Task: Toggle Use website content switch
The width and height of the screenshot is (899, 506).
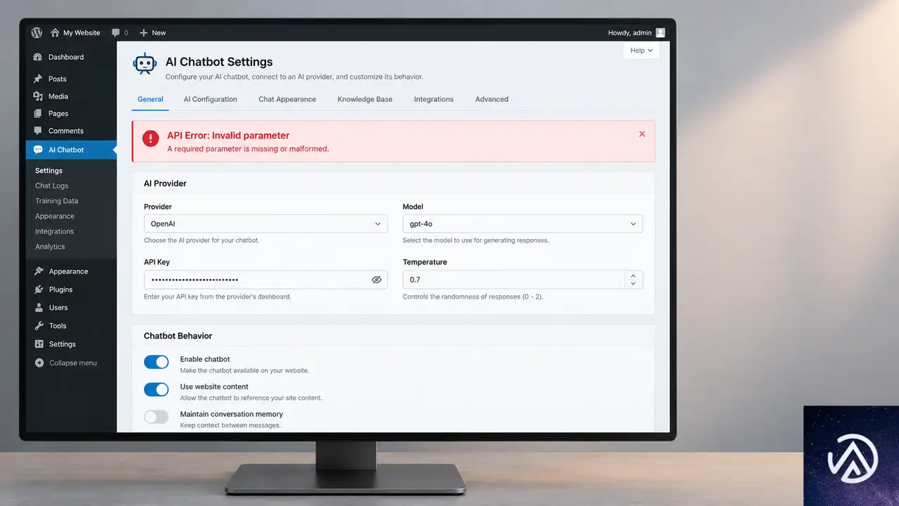Action: pos(157,389)
